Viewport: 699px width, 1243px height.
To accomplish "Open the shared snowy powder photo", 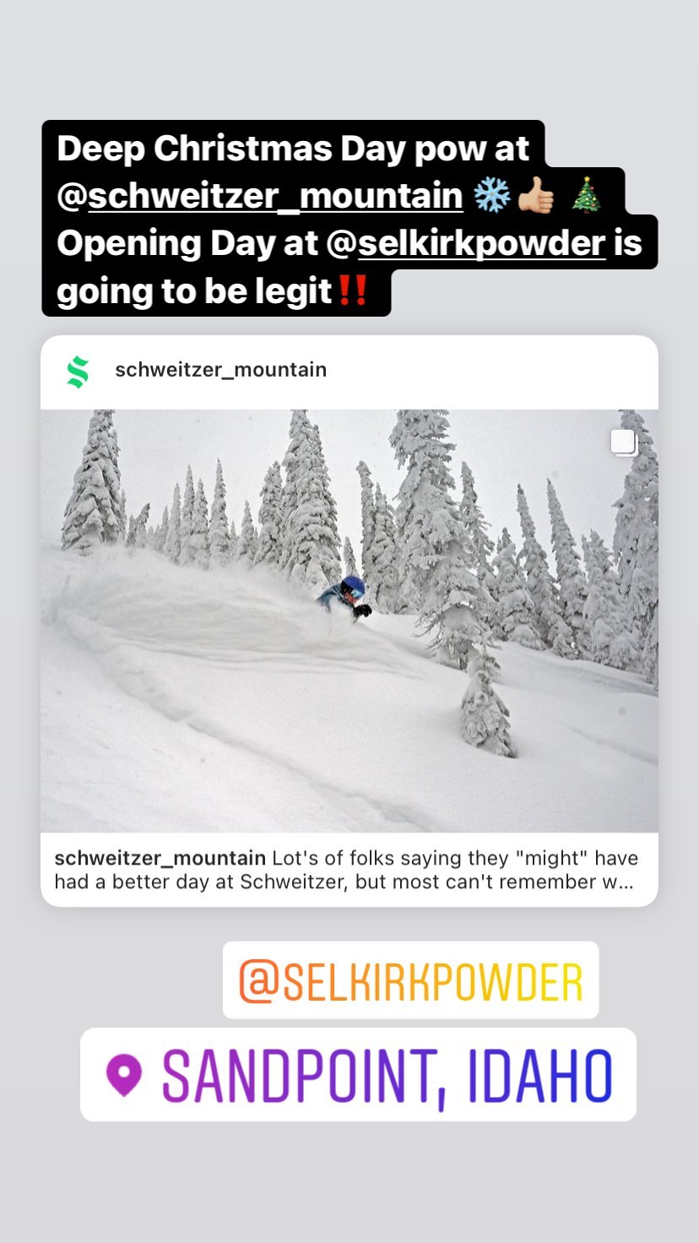I will coord(349,621).
